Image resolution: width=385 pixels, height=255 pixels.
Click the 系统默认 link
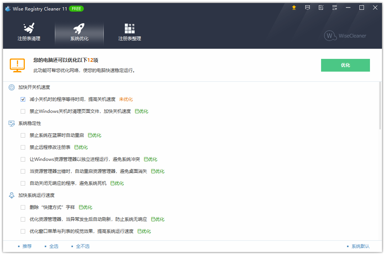coord(361,246)
